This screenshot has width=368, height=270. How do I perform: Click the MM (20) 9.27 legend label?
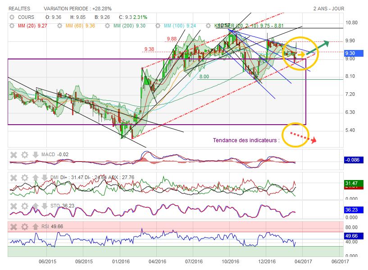pyautogui.click(x=32, y=26)
